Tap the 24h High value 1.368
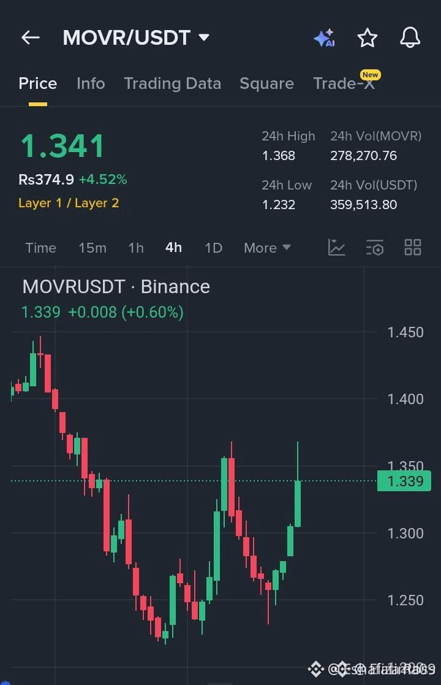 point(278,156)
